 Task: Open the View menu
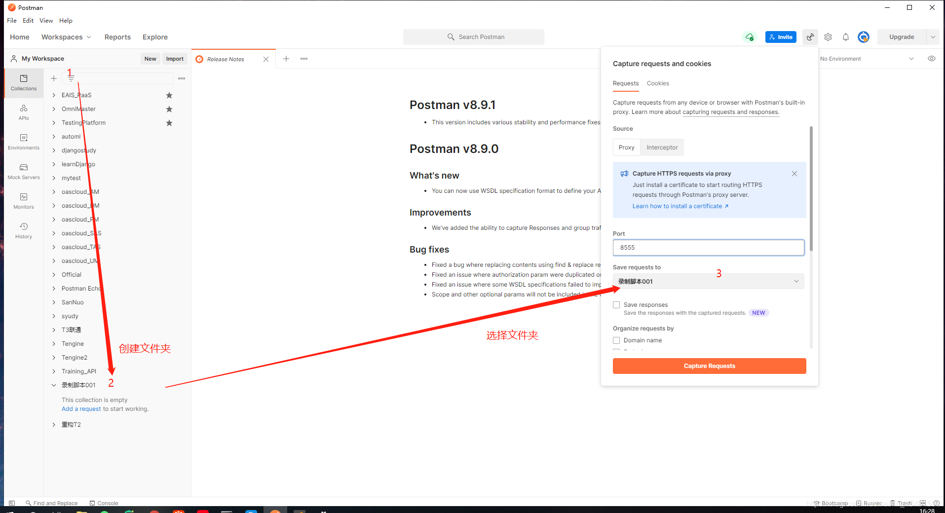point(46,21)
